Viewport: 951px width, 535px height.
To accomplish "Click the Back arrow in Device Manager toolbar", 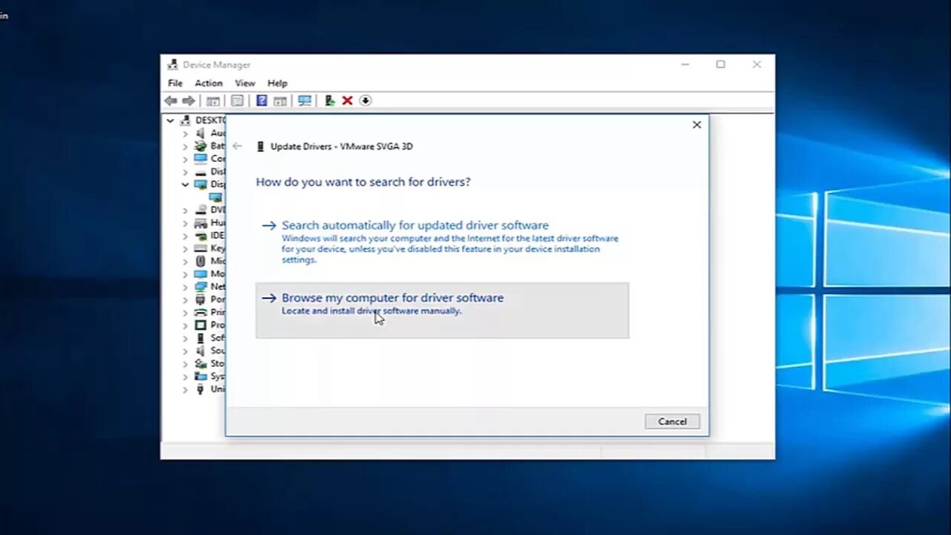I will [x=171, y=100].
